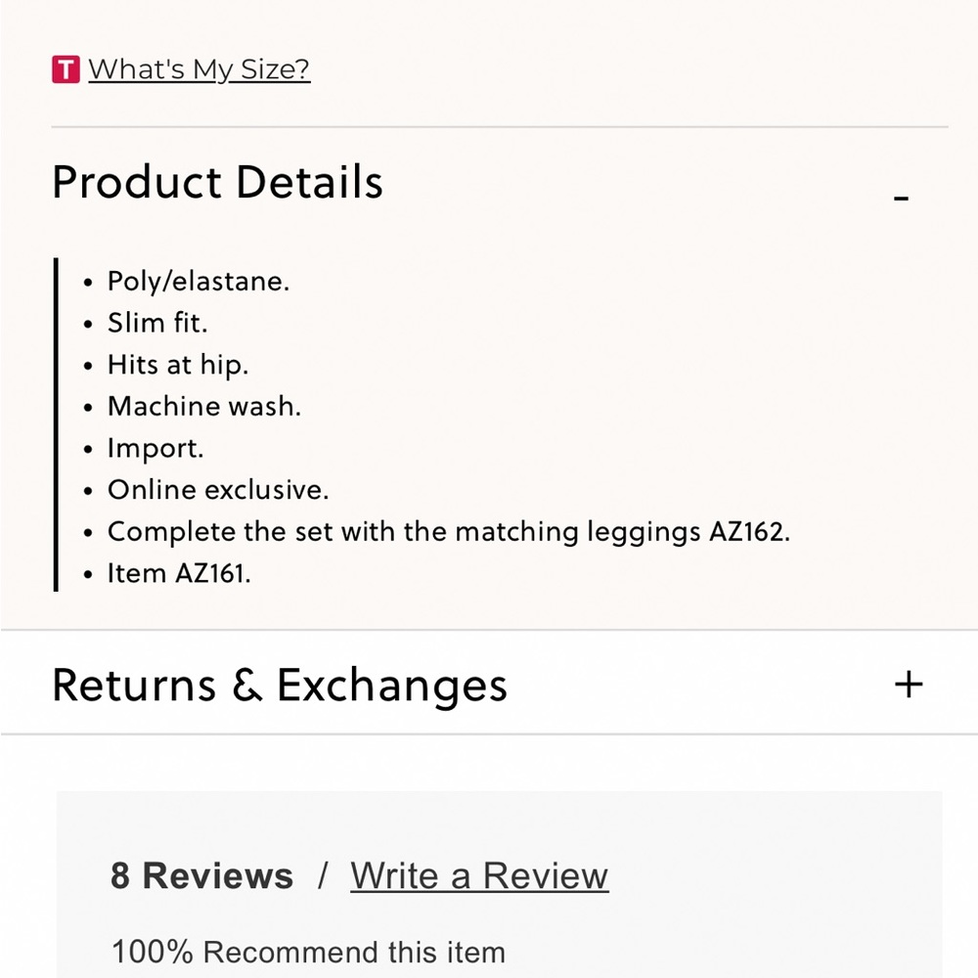Click the Online exclusive detail line
The width and height of the screenshot is (978, 978).
[x=218, y=489]
